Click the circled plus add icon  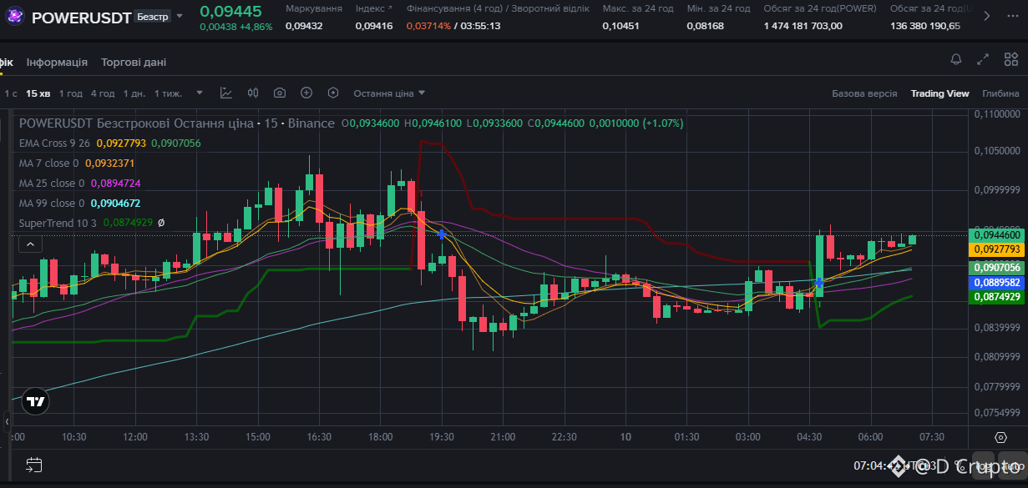(x=306, y=93)
